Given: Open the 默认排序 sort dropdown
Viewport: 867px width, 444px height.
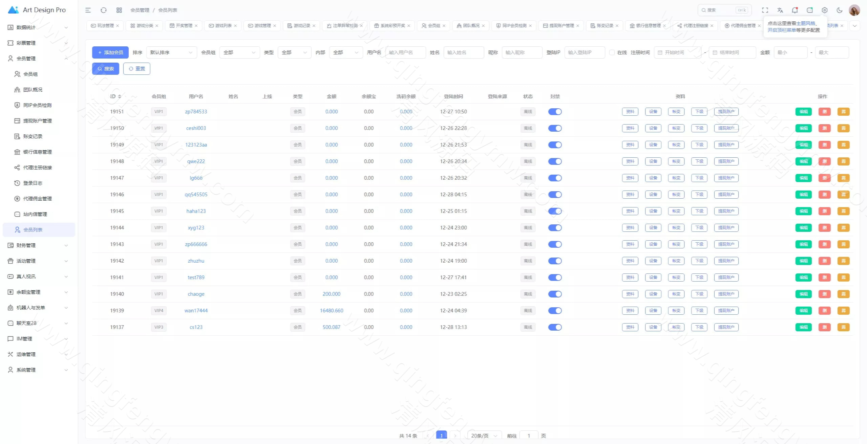Looking at the screenshot, I should pos(171,52).
